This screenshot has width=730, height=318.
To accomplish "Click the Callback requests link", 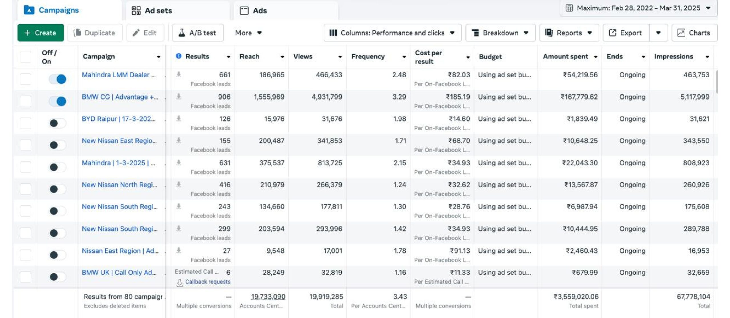I will [208, 282].
